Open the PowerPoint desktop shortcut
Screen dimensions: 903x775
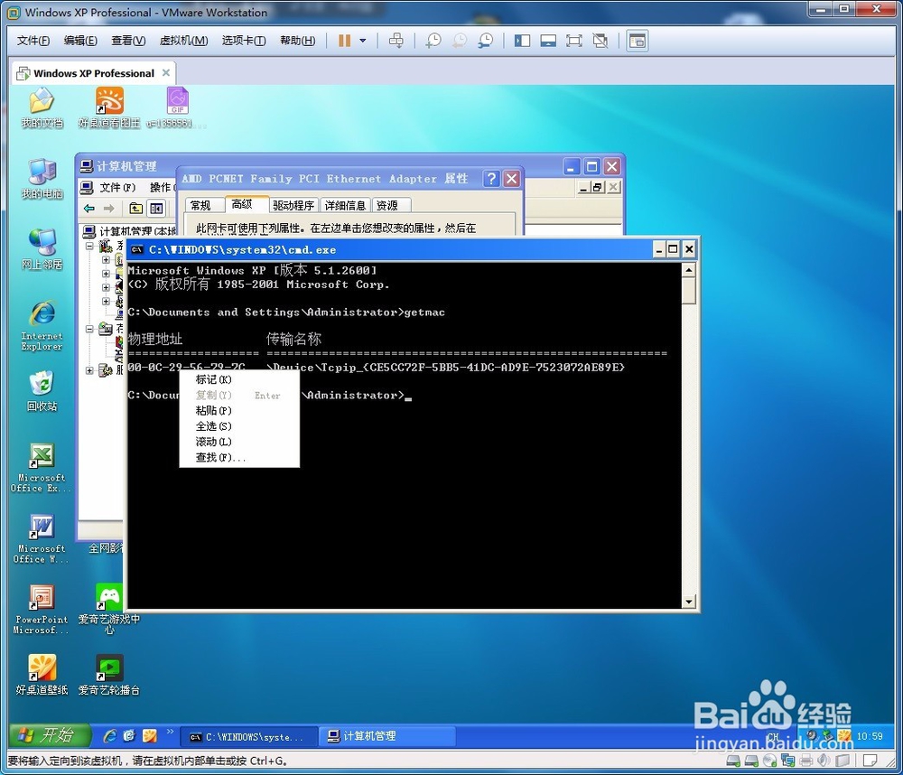point(42,609)
